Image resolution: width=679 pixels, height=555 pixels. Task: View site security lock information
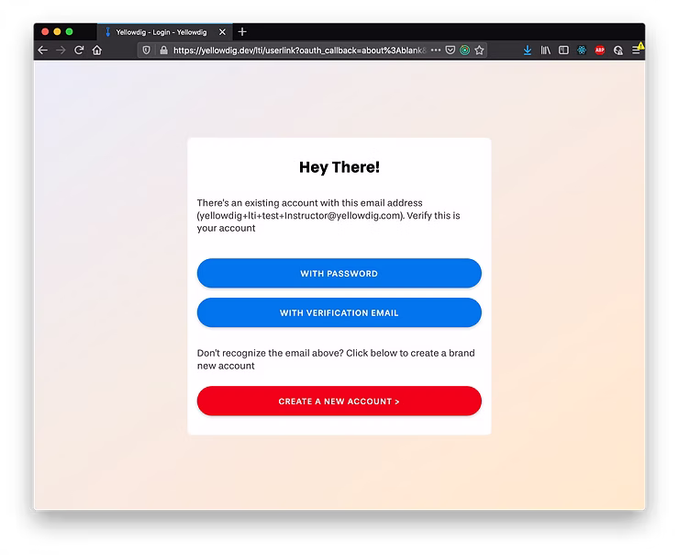(x=163, y=51)
